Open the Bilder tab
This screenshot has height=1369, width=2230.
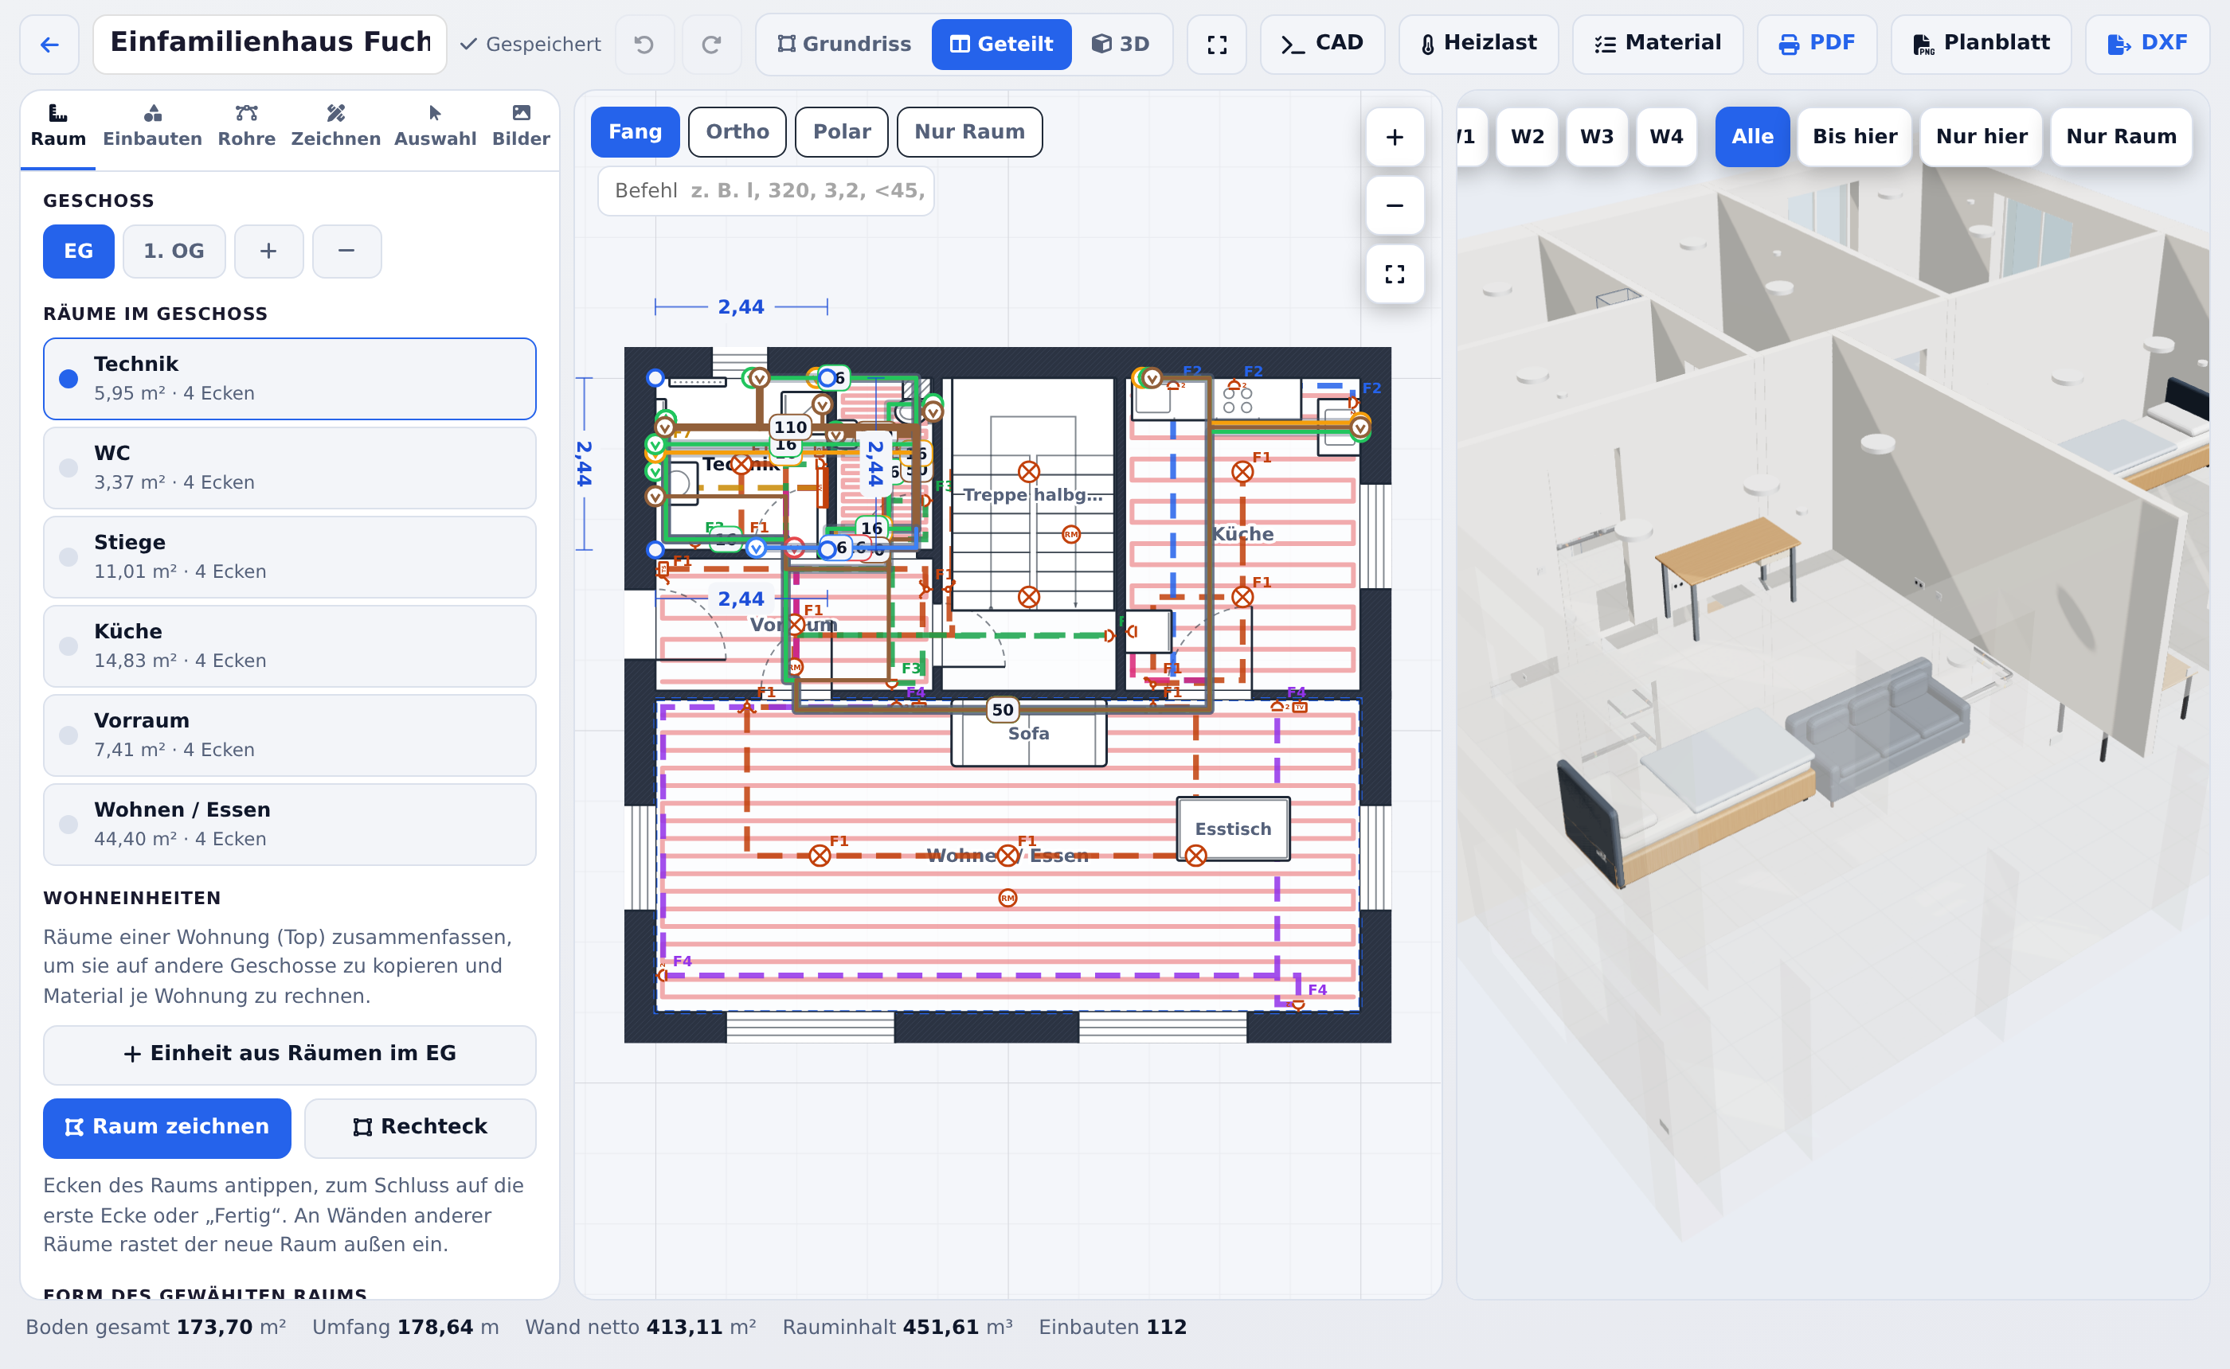521,125
